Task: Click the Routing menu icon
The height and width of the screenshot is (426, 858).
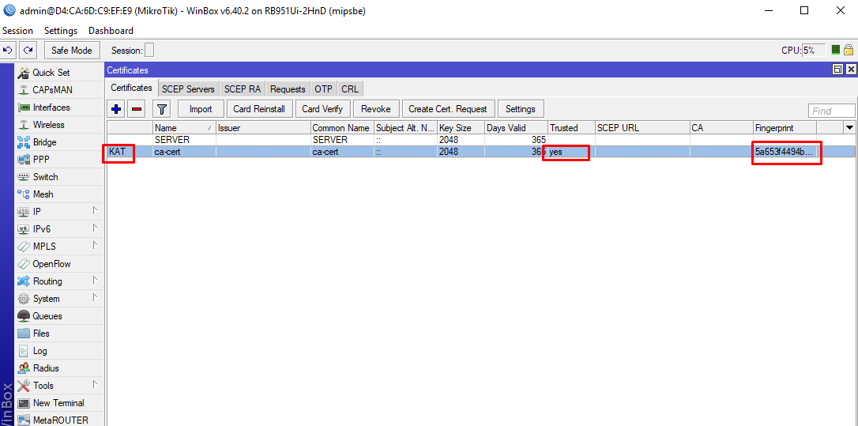Action: pyautogui.click(x=24, y=281)
